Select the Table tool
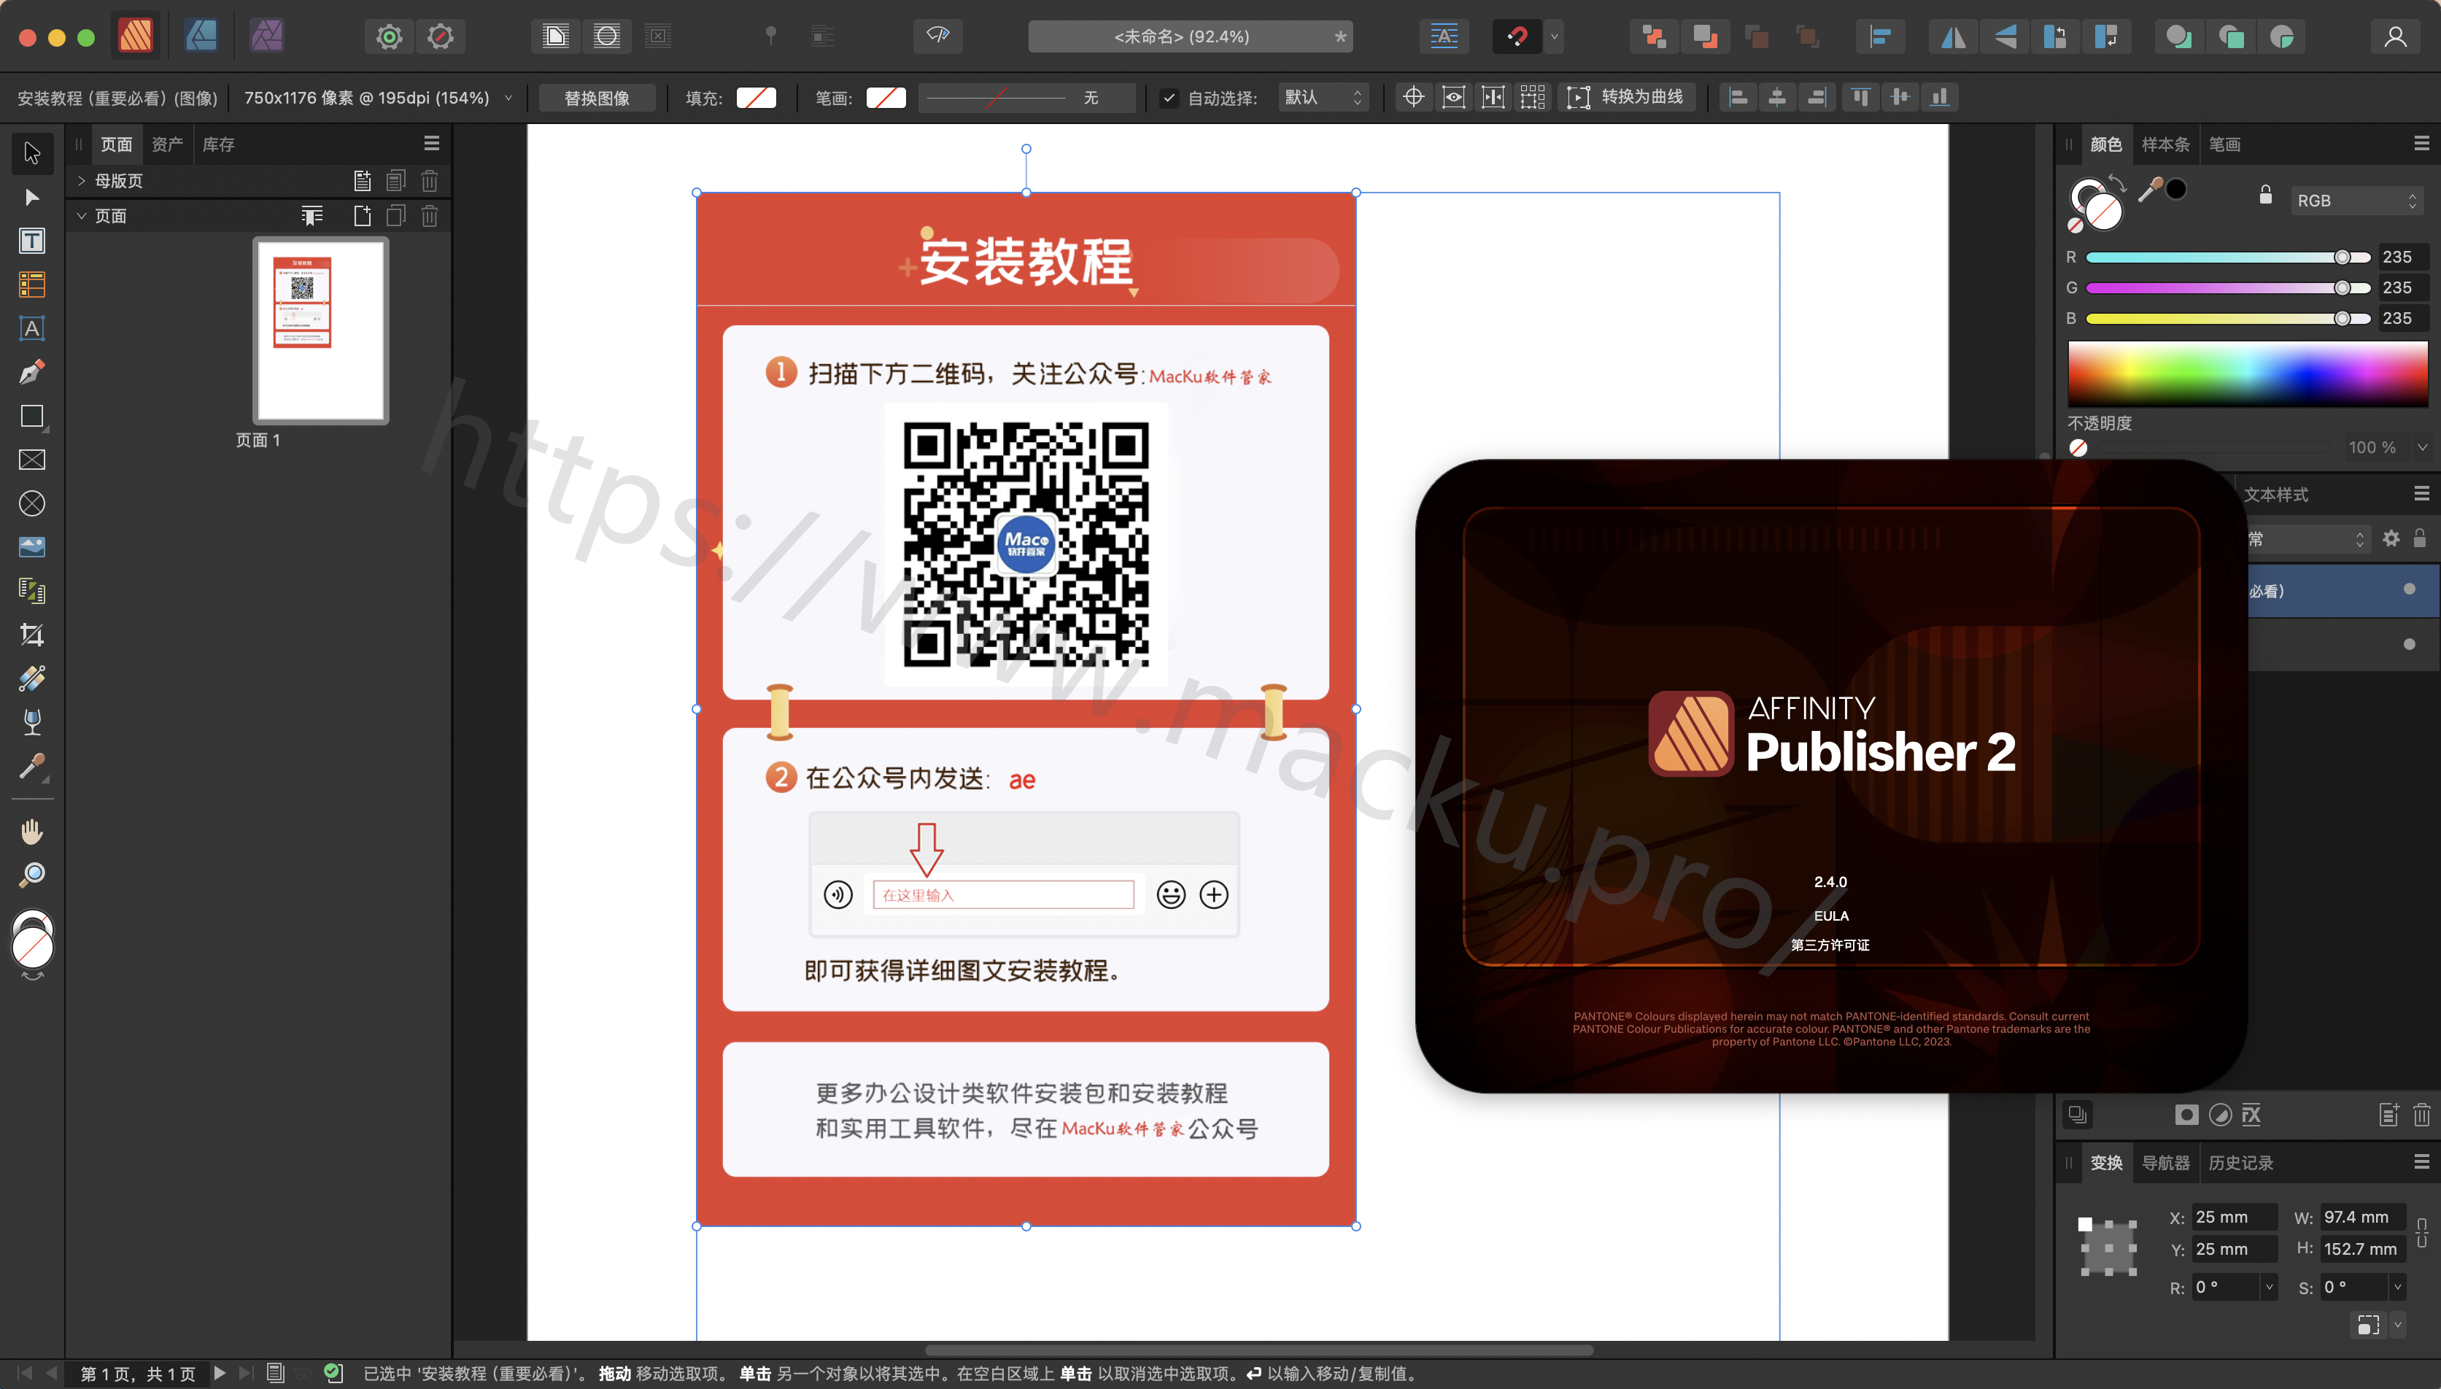This screenshot has width=2441, height=1389. point(31,285)
